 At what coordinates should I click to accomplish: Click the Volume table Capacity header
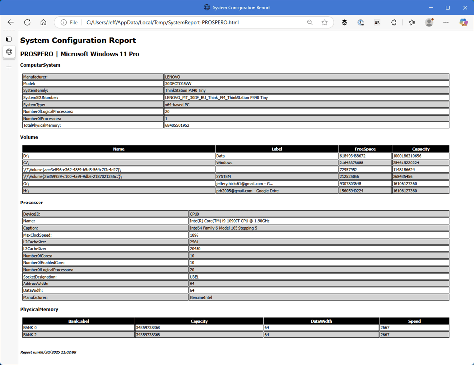421,149
